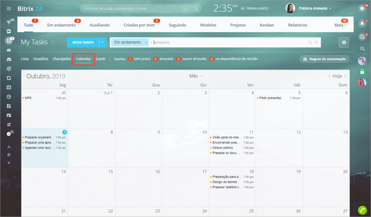Open the help icon showing badge 15
371x217 pixels.
(362, 8)
